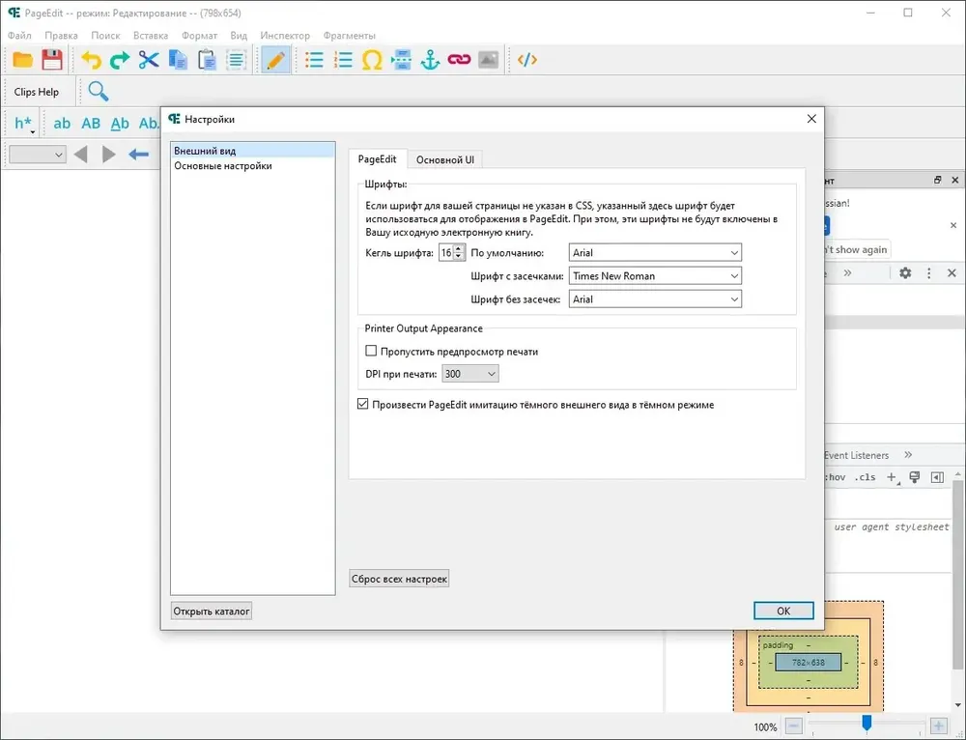Copy using the double-page icon
Image resolution: width=966 pixels, height=740 pixels.
[x=178, y=60]
